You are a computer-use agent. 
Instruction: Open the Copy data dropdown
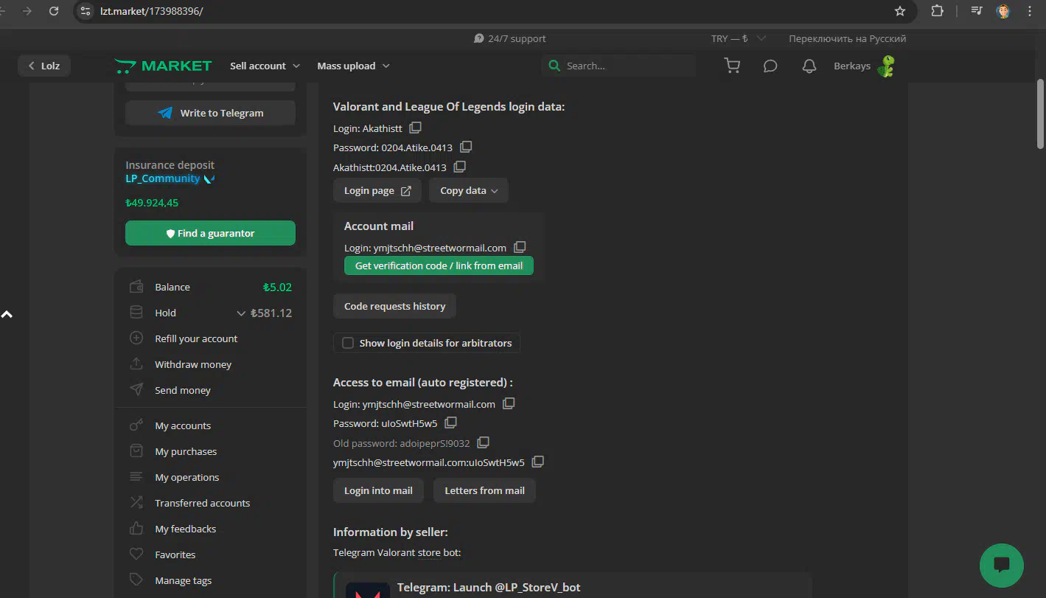point(469,190)
